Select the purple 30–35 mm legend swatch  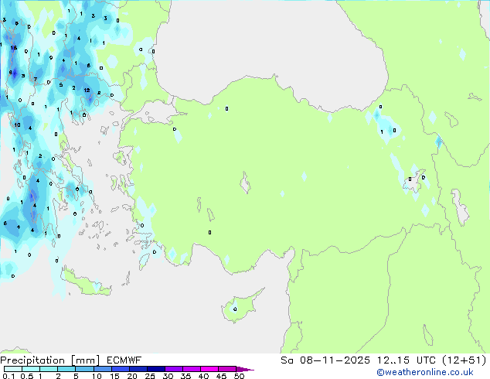click(x=174, y=370)
